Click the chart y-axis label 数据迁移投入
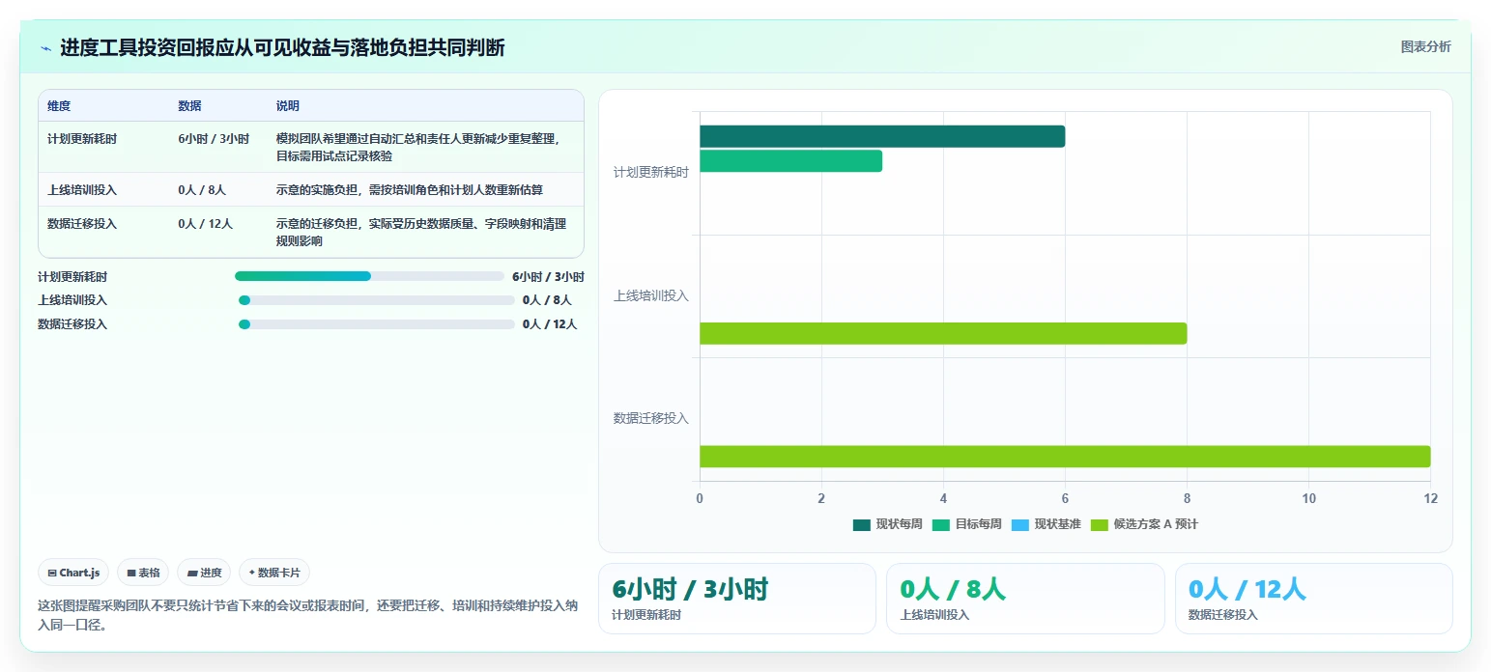Screen dimensions: 1491x672 [651, 418]
